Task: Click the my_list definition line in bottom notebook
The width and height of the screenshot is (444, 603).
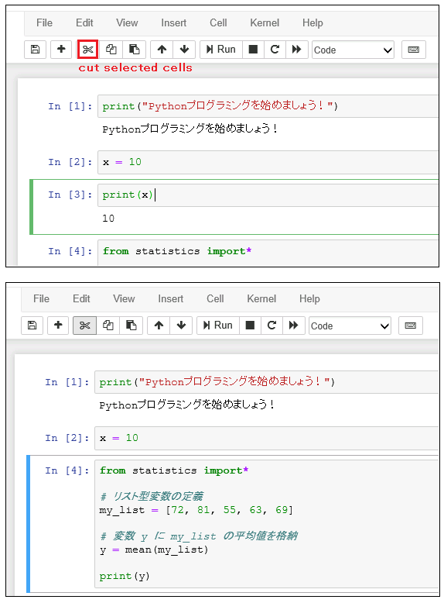Action: pos(196,510)
